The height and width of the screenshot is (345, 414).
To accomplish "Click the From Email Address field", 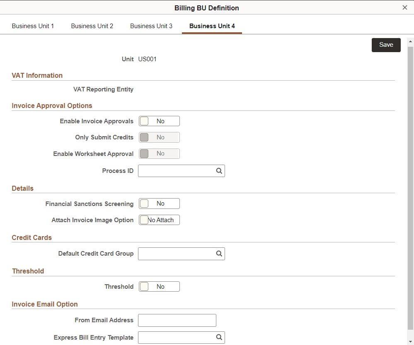I will click(177, 320).
